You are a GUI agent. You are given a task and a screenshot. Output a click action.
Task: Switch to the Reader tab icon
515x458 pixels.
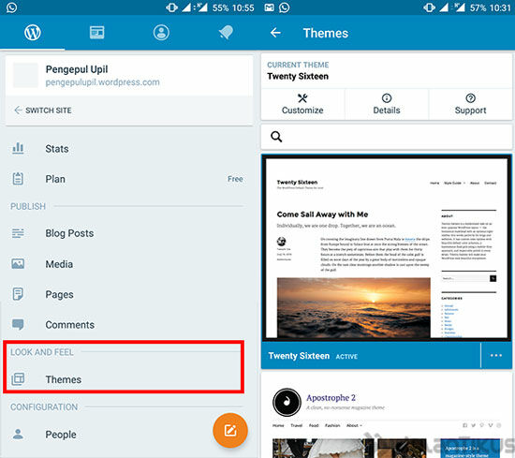pyautogui.click(x=96, y=33)
